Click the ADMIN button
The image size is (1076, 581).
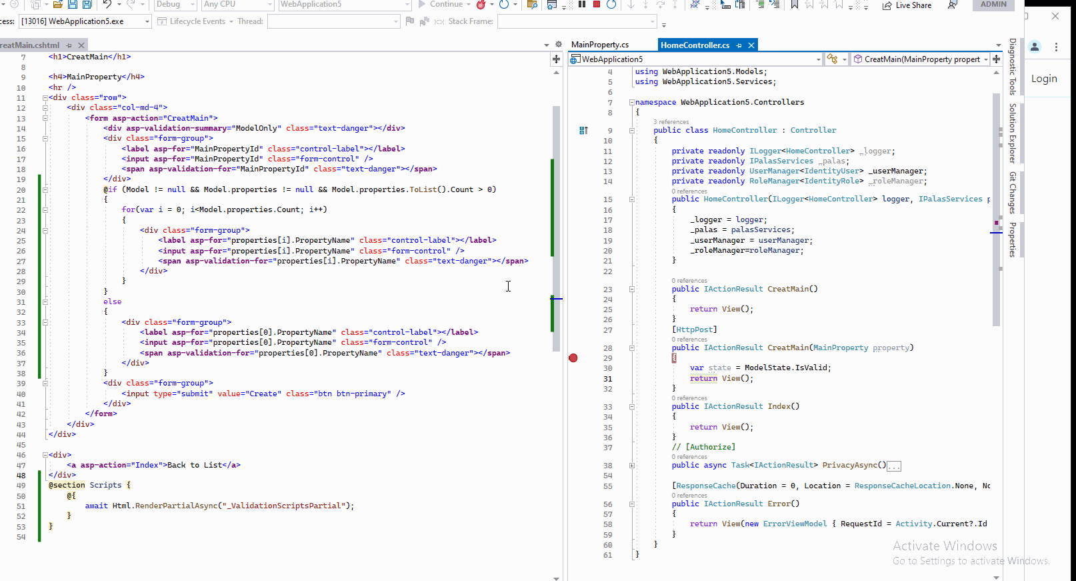coord(993,5)
